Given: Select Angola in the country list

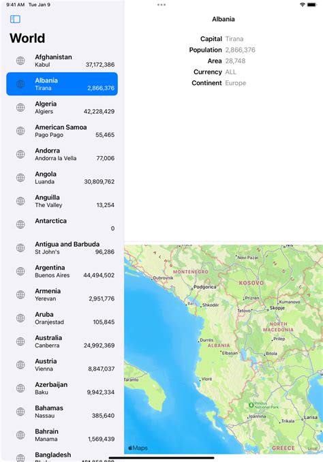Looking at the screenshot, I should coord(62,177).
